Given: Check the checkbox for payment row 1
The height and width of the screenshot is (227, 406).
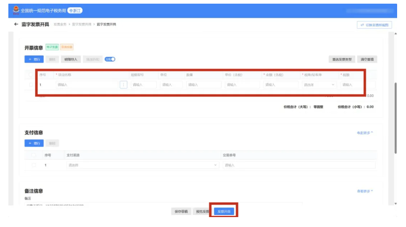Looking at the screenshot, I should coord(34,165).
